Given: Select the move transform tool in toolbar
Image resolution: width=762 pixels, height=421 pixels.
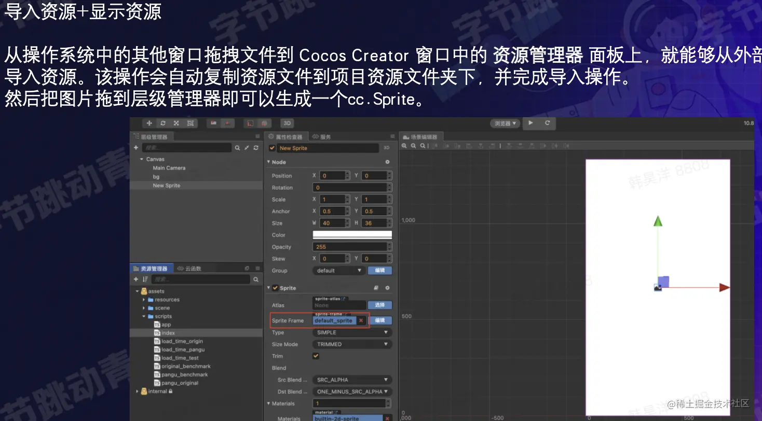Looking at the screenshot, I should (149, 123).
